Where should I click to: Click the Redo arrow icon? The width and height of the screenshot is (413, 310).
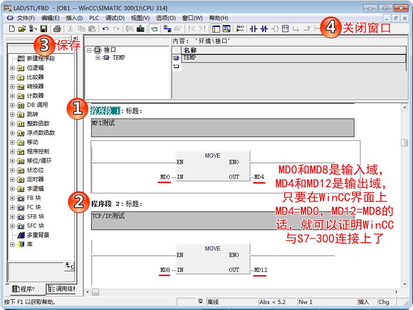116,28
